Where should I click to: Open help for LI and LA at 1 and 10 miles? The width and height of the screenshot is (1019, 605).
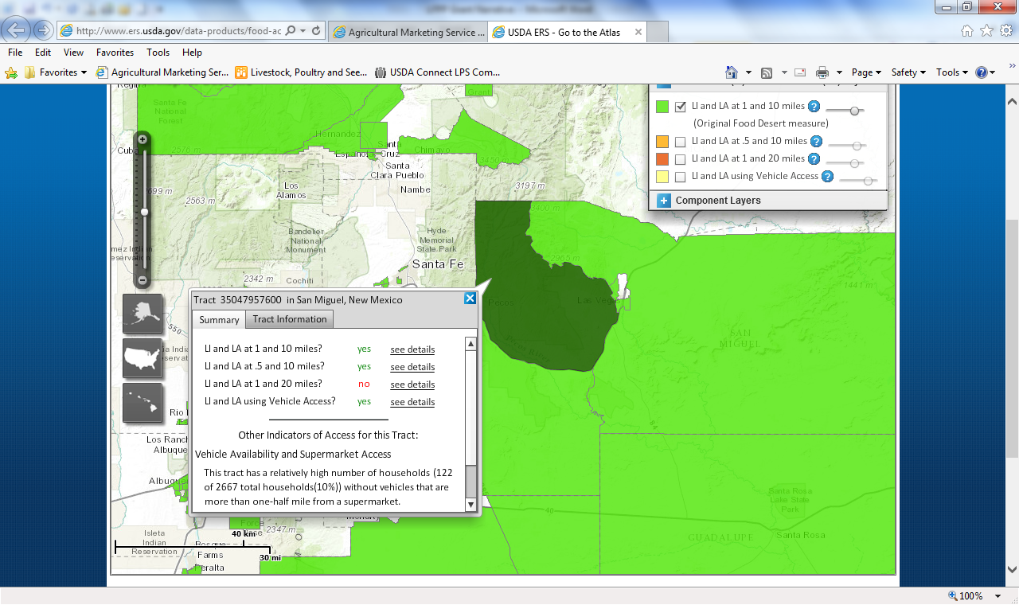814,107
